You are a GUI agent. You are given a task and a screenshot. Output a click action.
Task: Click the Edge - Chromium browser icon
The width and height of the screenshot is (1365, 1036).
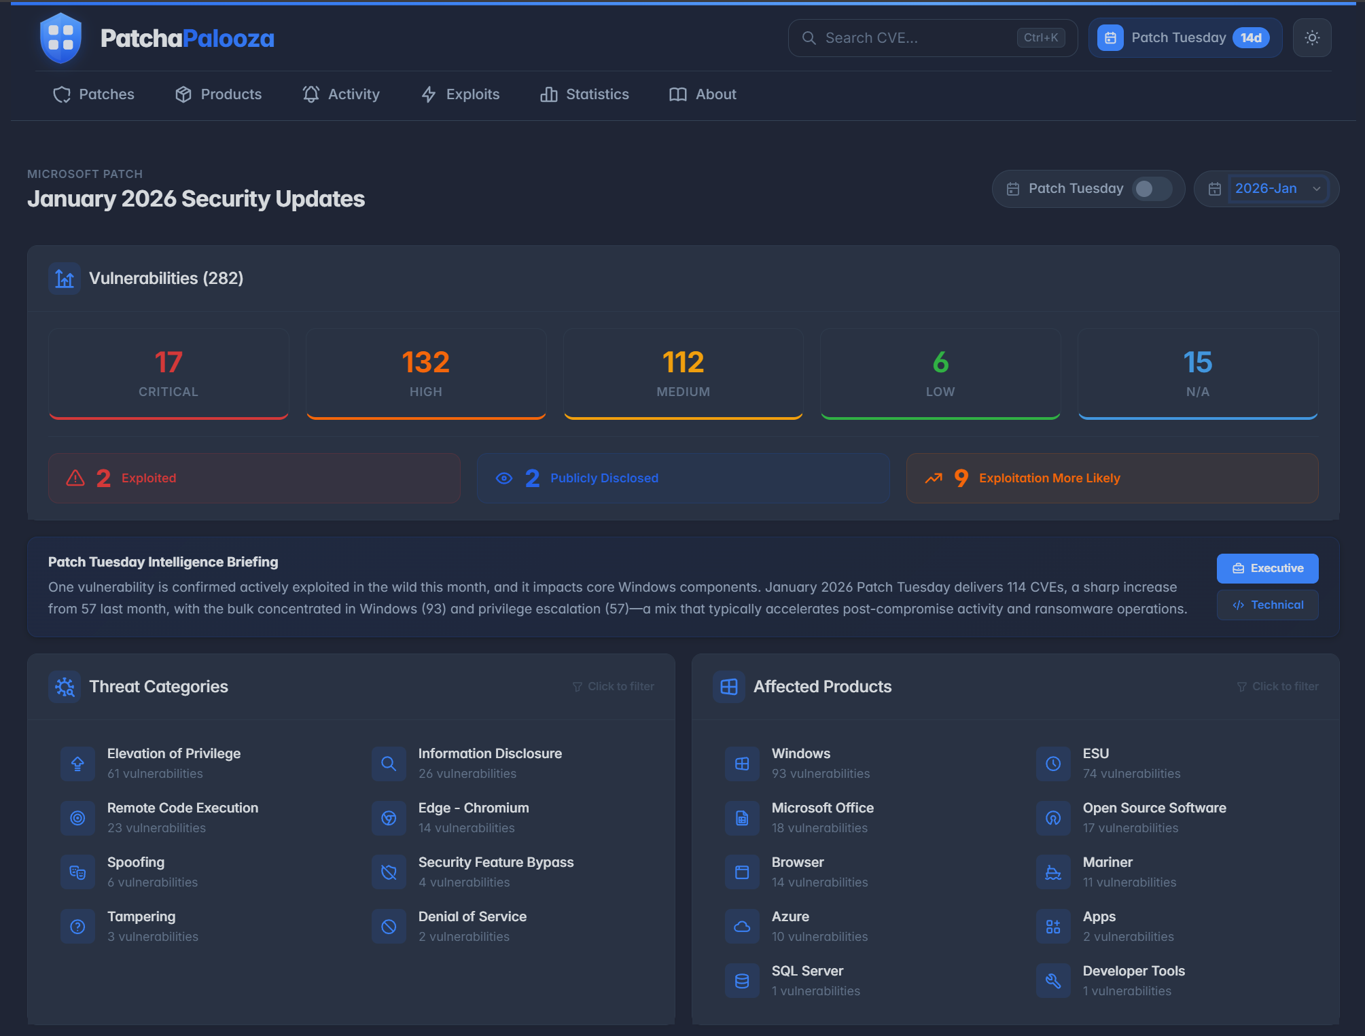click(389, 818)
